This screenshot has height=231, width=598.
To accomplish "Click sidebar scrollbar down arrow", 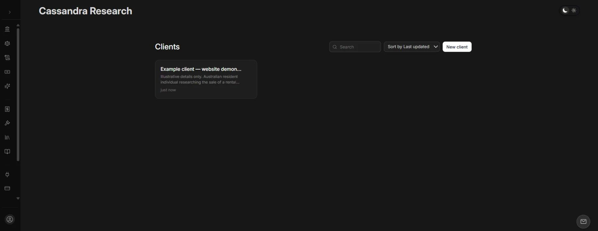I will click(18, 198).
